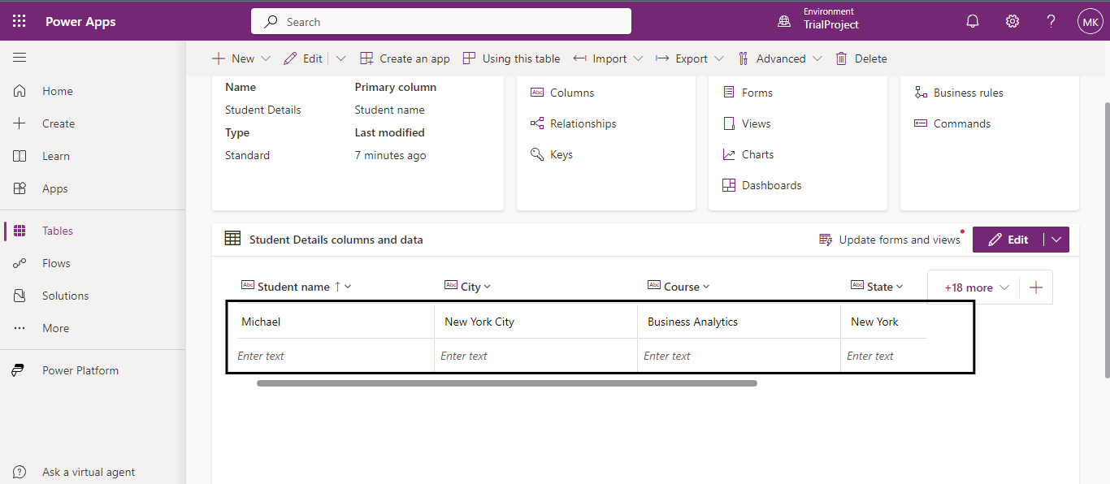Open the settings gear icon
This screenshot has height=484, width=1110.
coord(1012,22)
